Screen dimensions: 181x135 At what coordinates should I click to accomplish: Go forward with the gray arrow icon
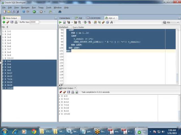41,12
